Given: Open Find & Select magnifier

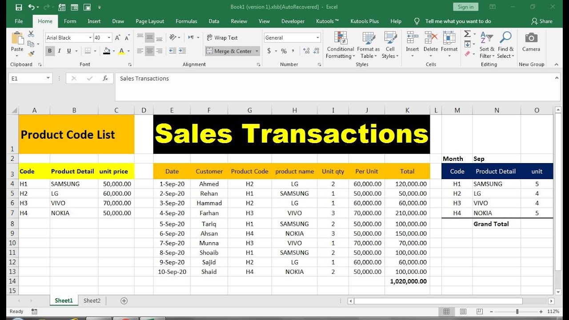Looking at the screenshot, I should coord(505,45).
